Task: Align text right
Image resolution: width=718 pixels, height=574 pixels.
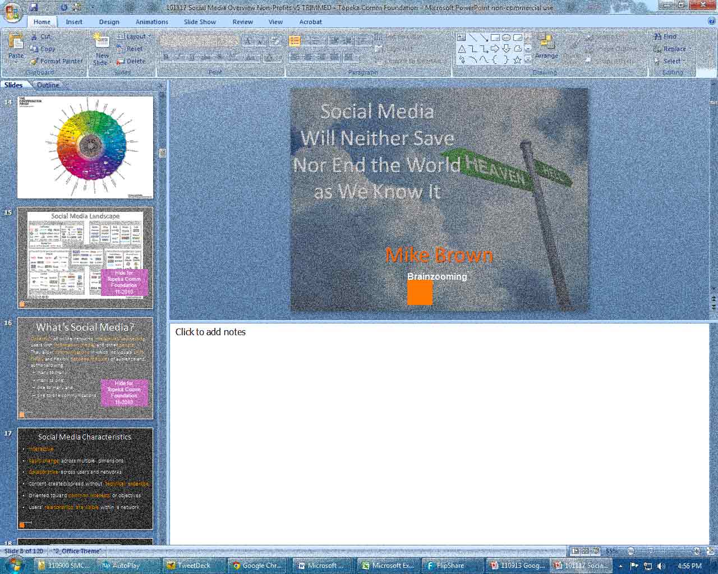Action: coord(321,57)
